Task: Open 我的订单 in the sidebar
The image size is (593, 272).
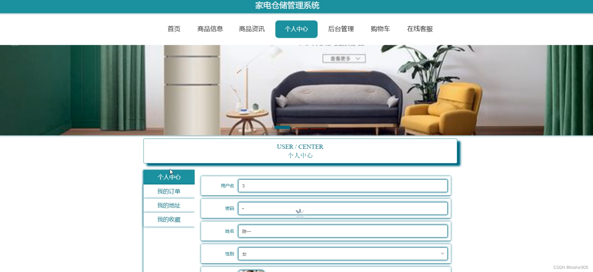Action: point(169,191)
